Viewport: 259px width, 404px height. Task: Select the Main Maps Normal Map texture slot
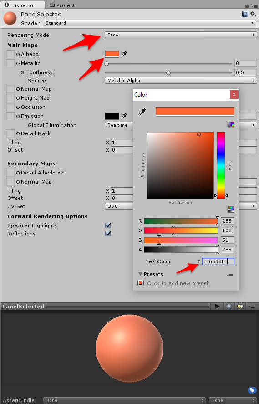(x=10, y=89)
